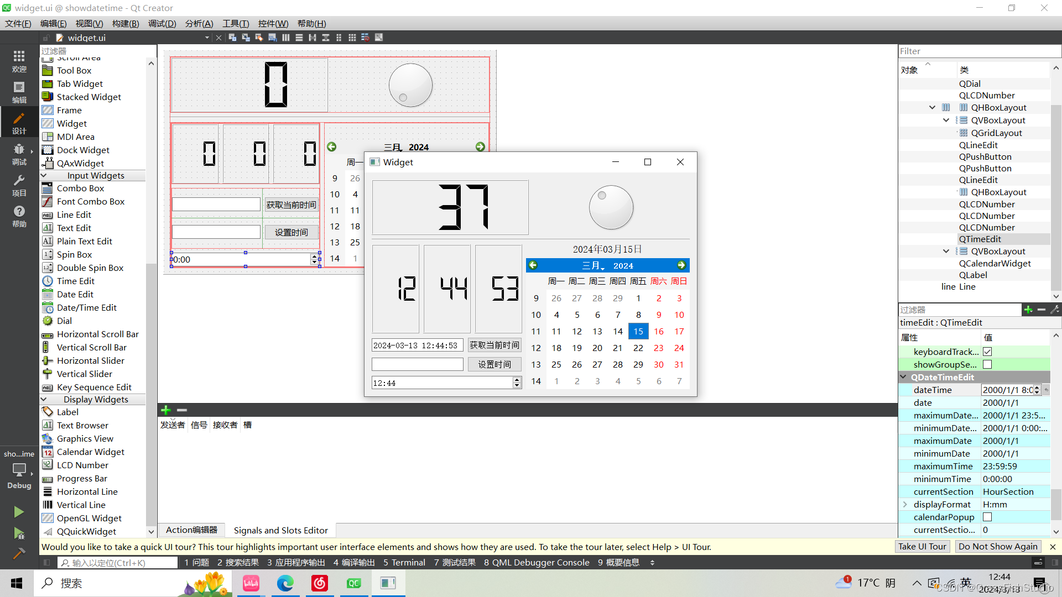Switch to Signals and Slots Editor tab

pos(280,530)
